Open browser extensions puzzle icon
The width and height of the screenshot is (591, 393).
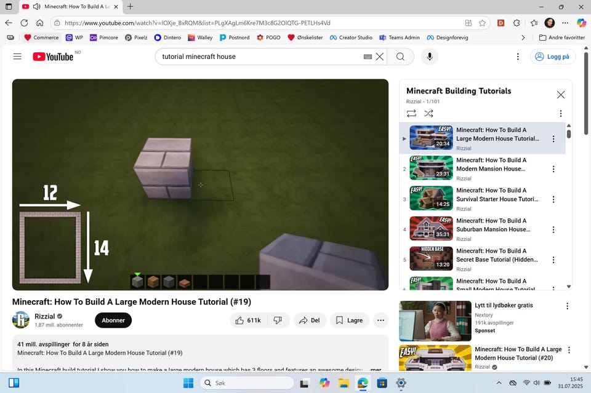(x=517, y=23)
